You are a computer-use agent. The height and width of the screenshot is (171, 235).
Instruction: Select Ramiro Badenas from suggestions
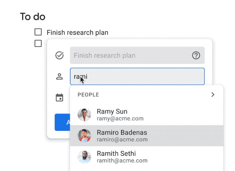(x=147, y=136)
